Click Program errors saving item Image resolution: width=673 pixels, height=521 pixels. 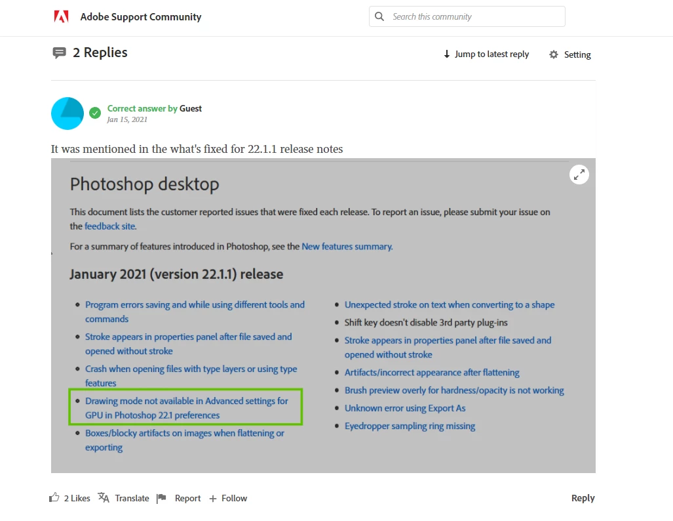(195, 312)
